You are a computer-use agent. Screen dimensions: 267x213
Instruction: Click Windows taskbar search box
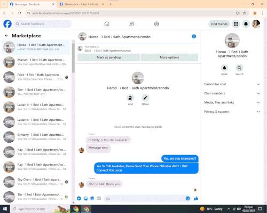40,209
